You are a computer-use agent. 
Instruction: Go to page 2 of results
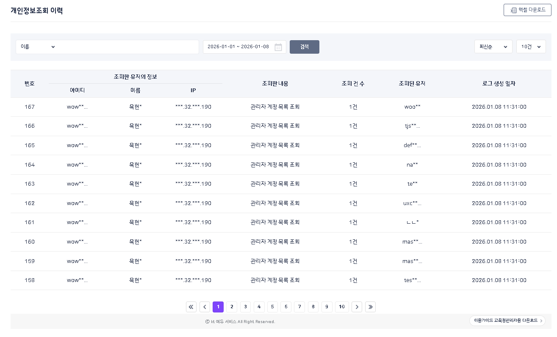pyautogui.click(x=232, y=307)
